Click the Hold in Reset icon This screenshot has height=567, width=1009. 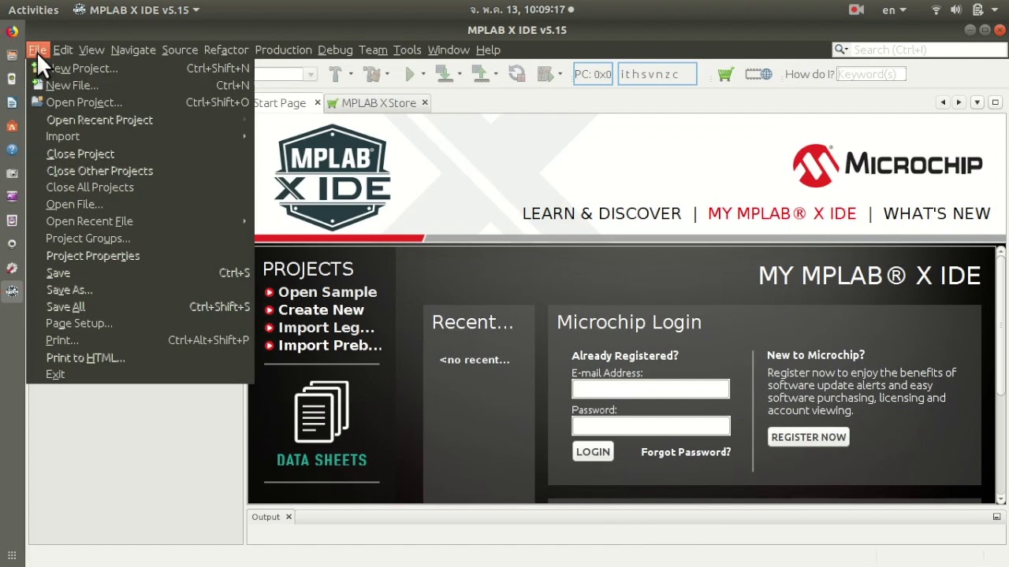click(516, 74)
